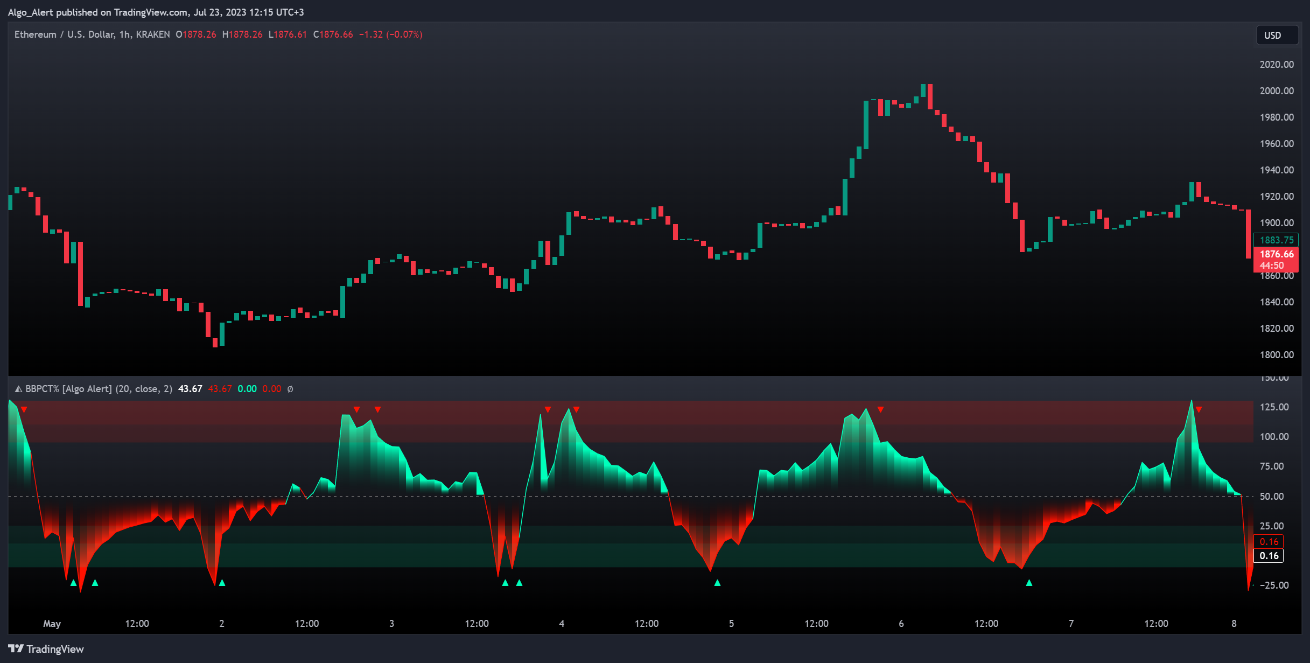Click the ∅ symbol in indicator legend
Viewport: 1310px width, 663px height.
(290, 389)
